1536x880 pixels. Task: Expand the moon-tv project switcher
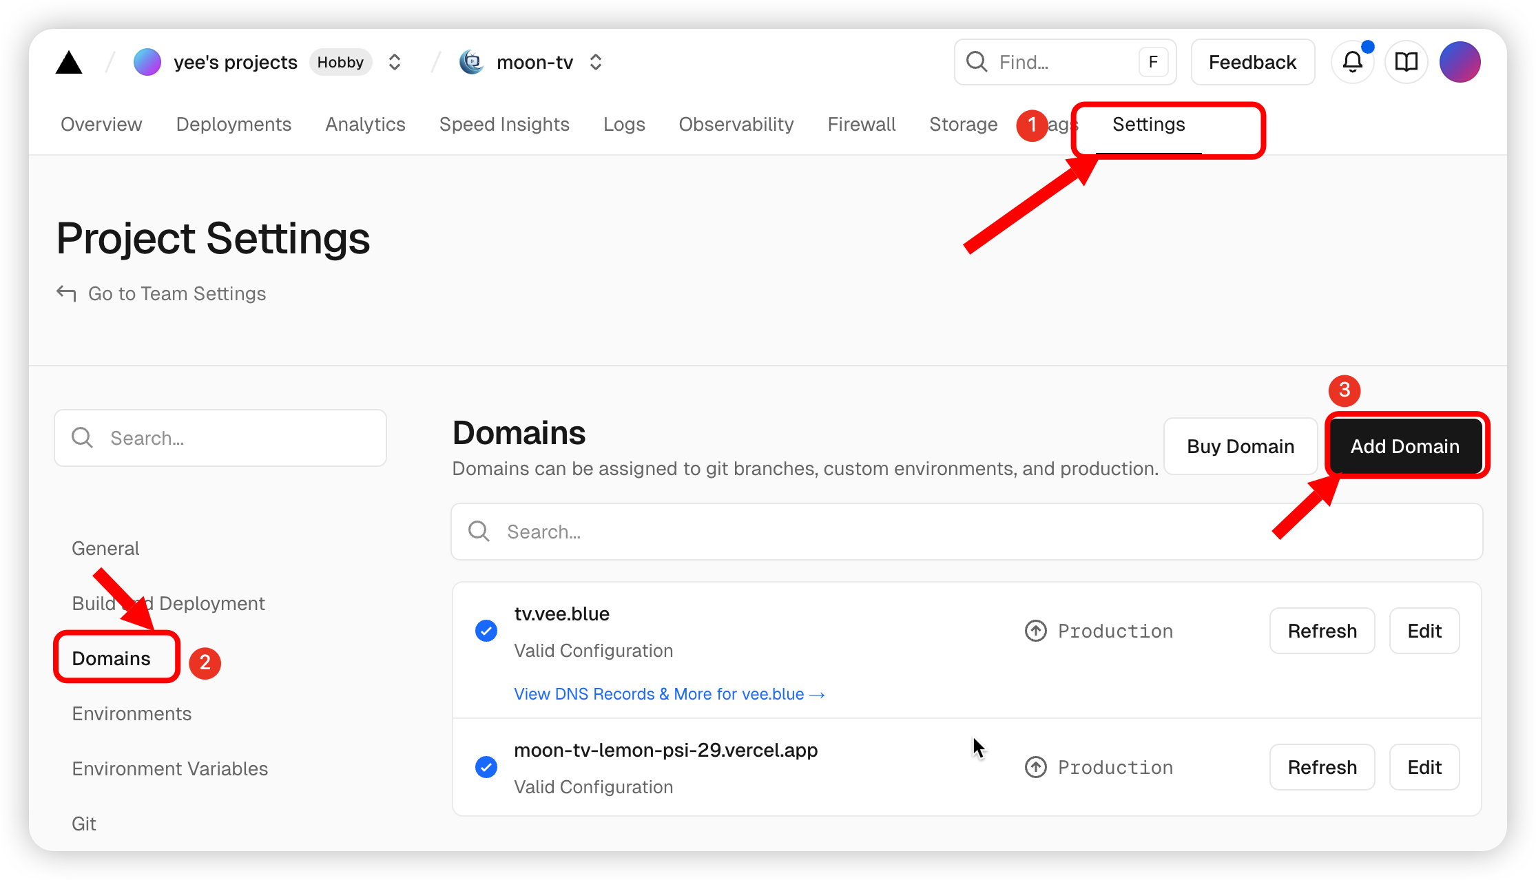[x=596, y=63]
